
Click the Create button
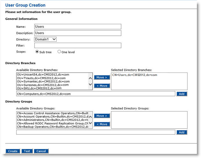tap(13, 151)
